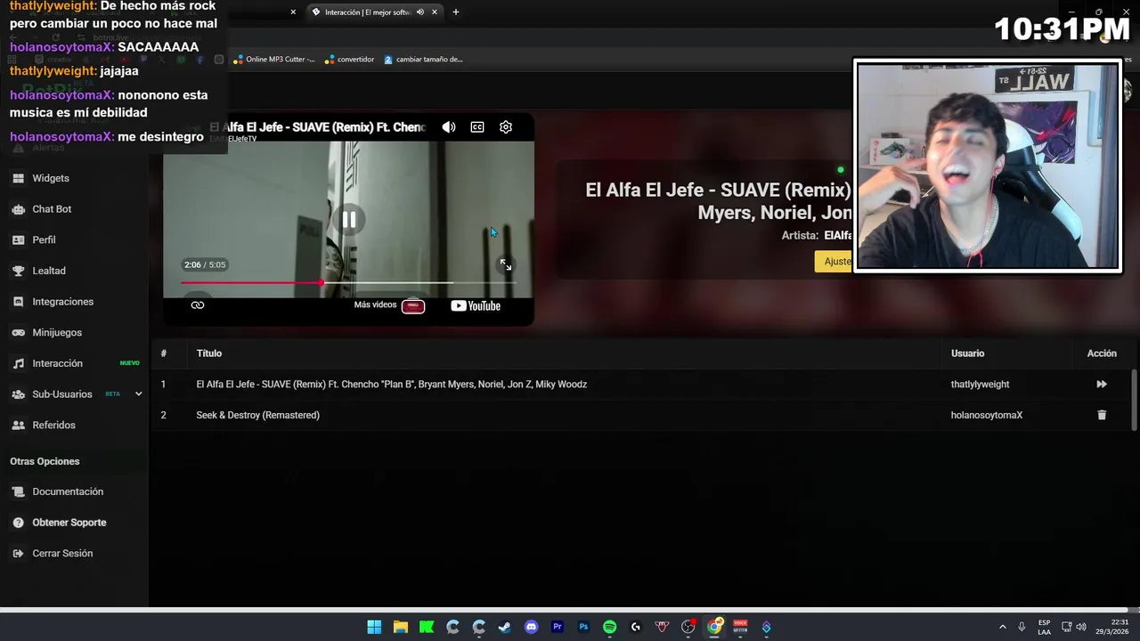
Task: Expand video to fullscreen with arrows icon
Action: pyautogui.click(x=506, y=264)
